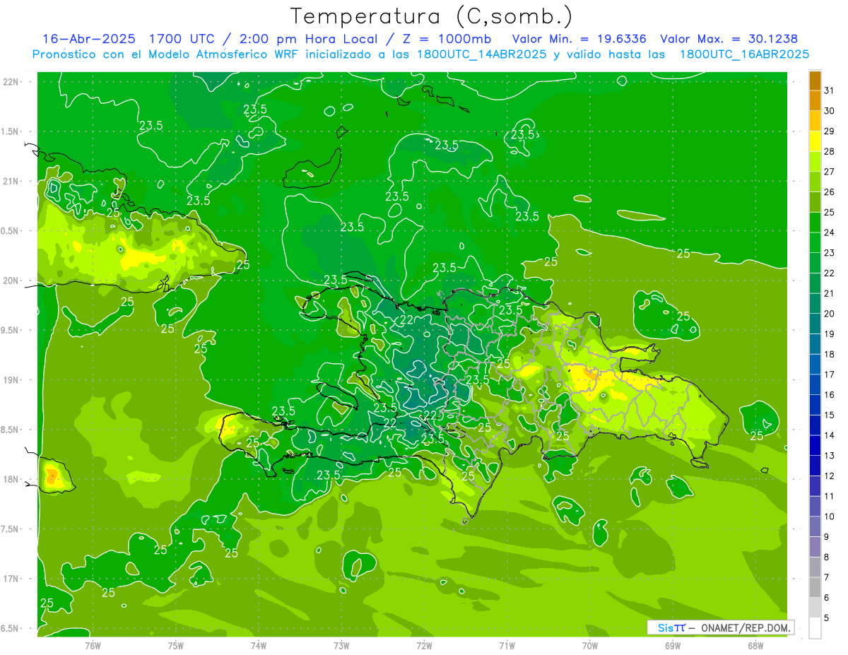
Task: Click the latitude axis label "21N"
Action: point(12,182)
